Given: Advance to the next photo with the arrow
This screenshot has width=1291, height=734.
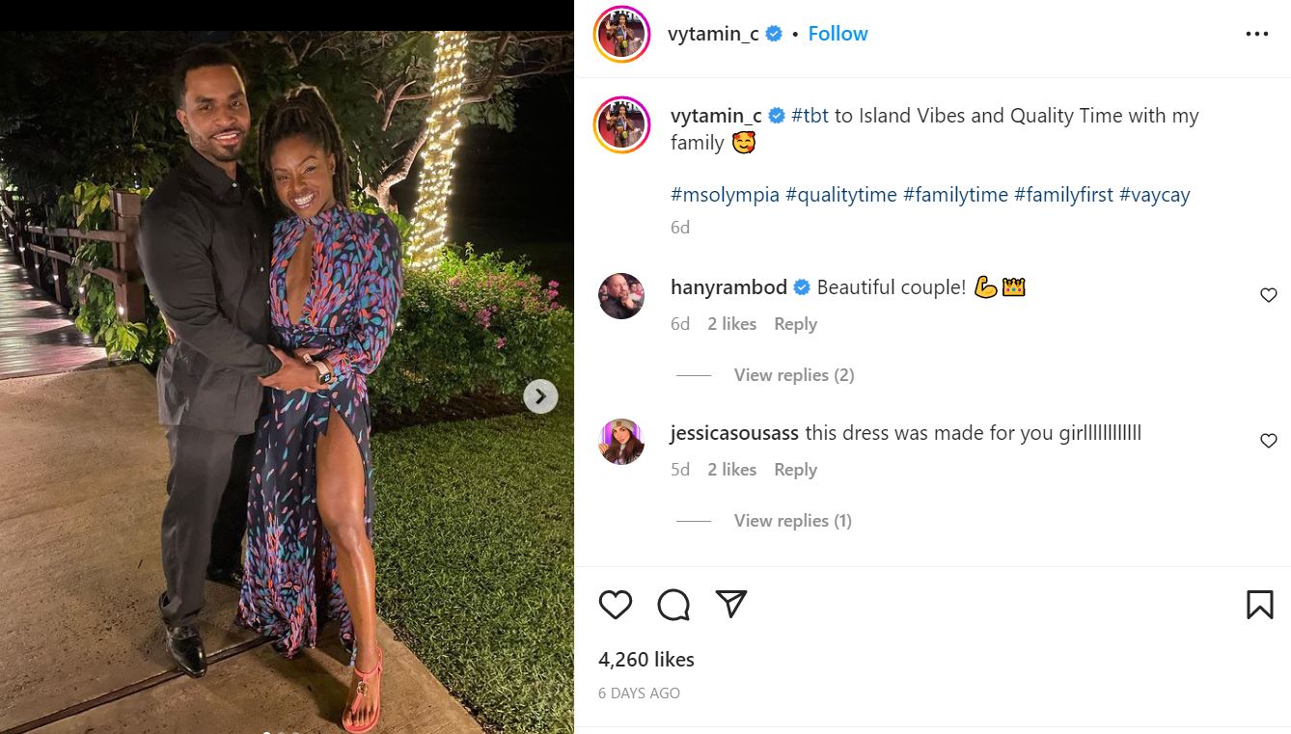Looking at the screenshot, I should point(540,395).
